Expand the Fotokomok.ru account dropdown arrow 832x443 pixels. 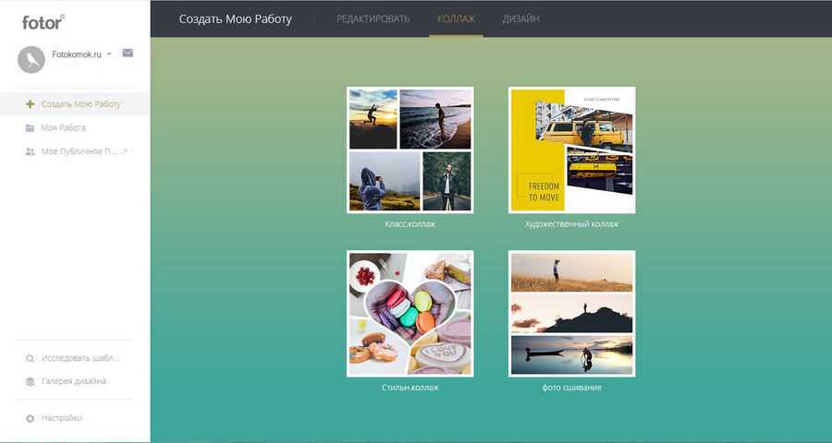(110, 54)
